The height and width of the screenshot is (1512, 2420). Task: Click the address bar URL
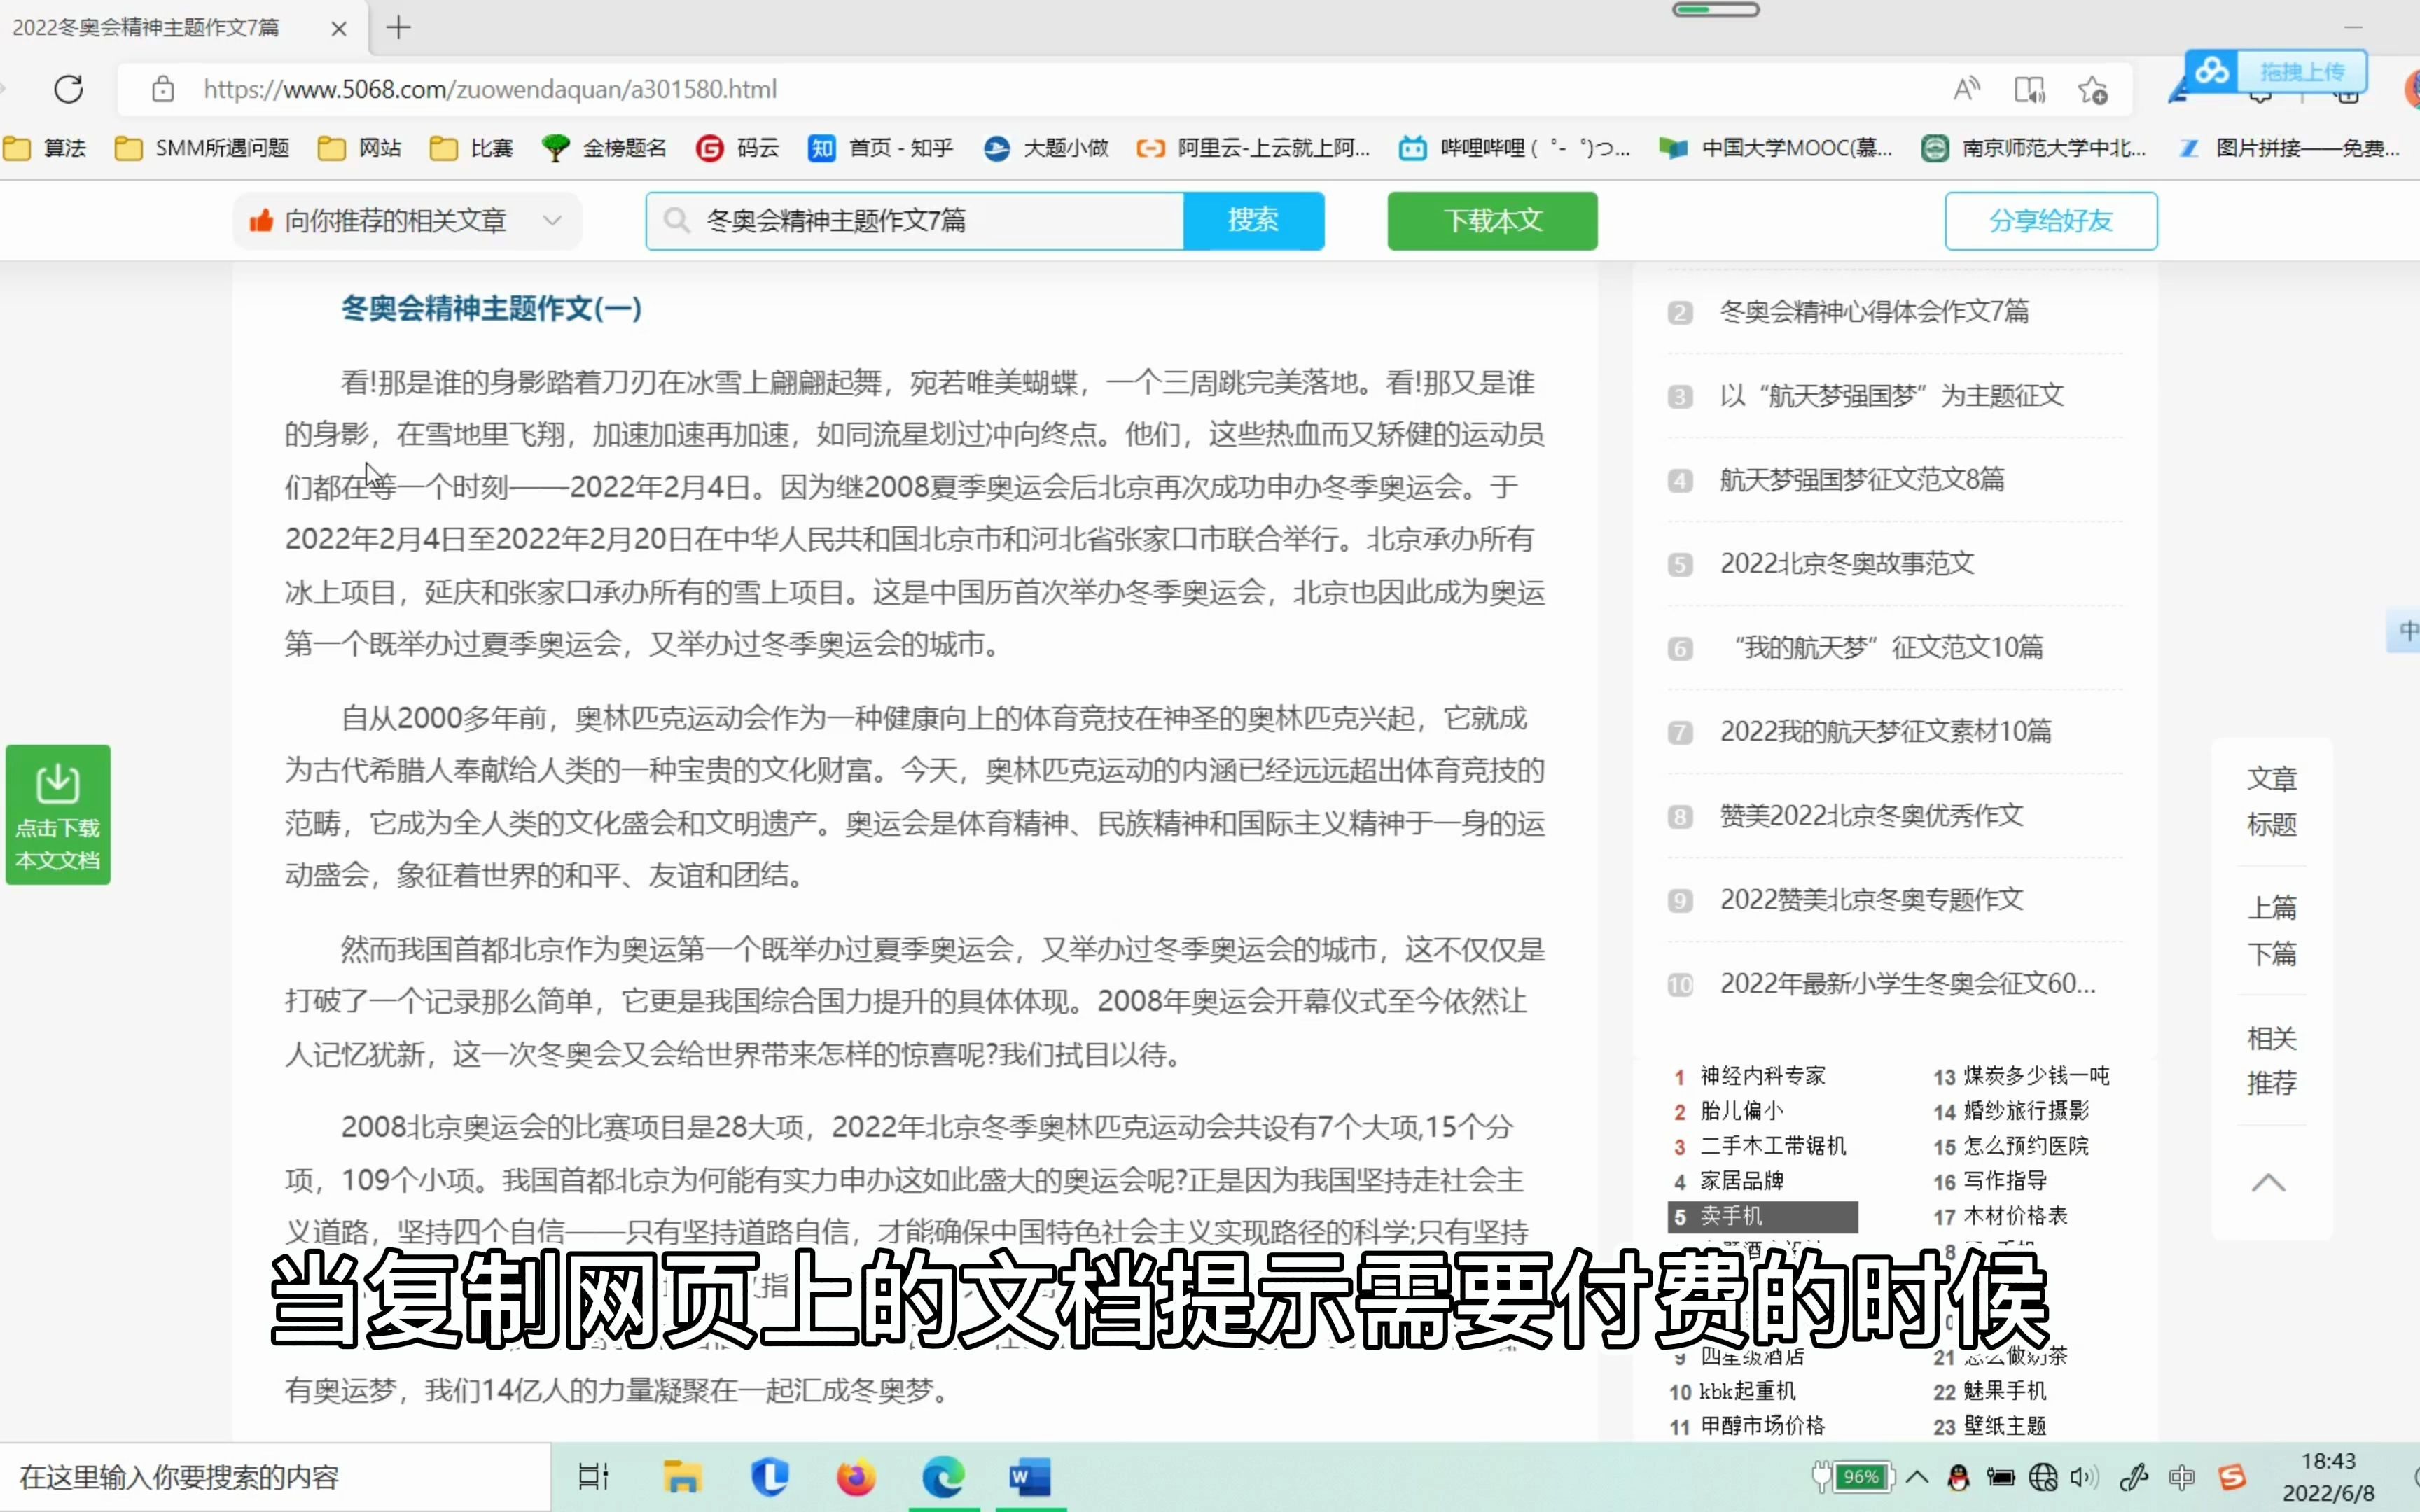coord(490,90)
